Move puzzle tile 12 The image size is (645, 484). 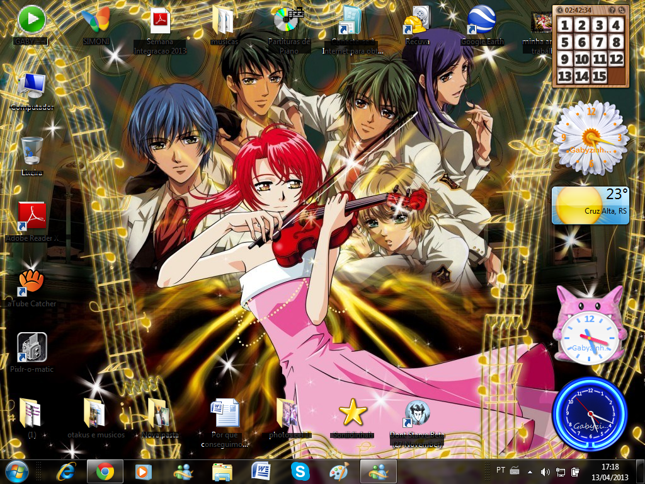coord(616,59)
